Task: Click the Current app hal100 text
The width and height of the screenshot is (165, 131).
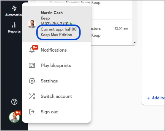Action: tap(59, 29)
